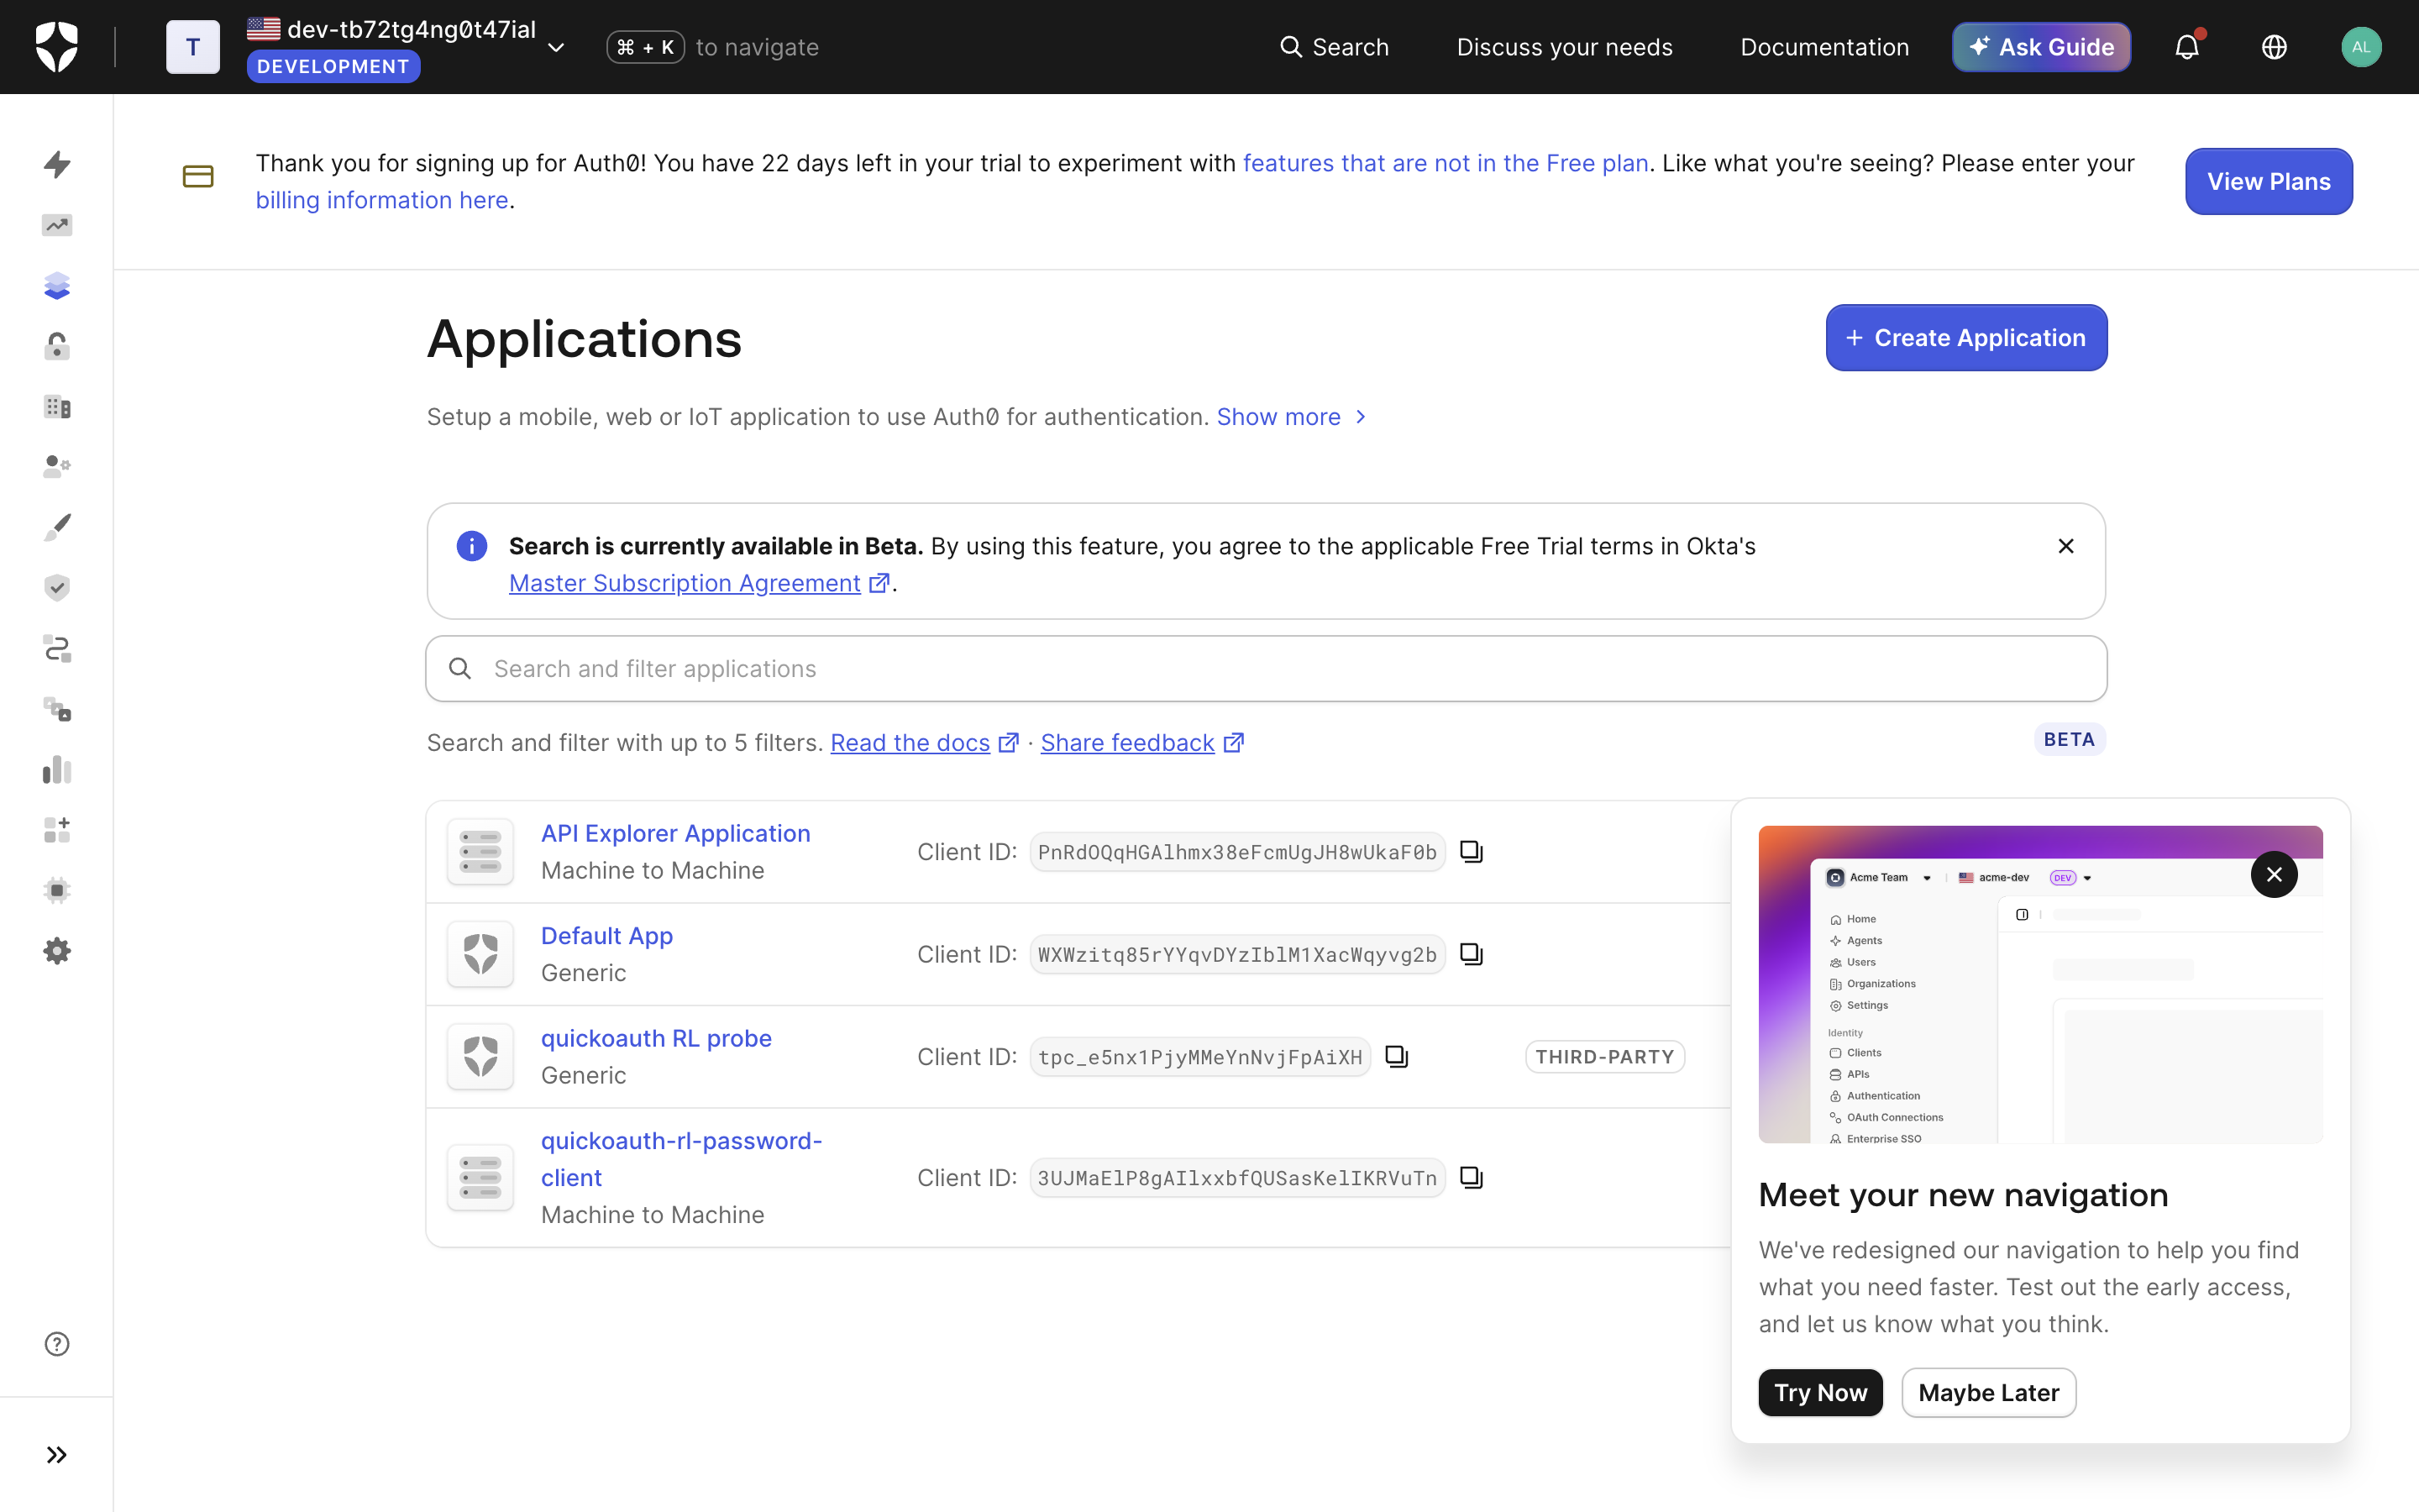Open the Read the docs link
The width and height of the screenshot is (2419, 1512).
click(x=924, y=743)
